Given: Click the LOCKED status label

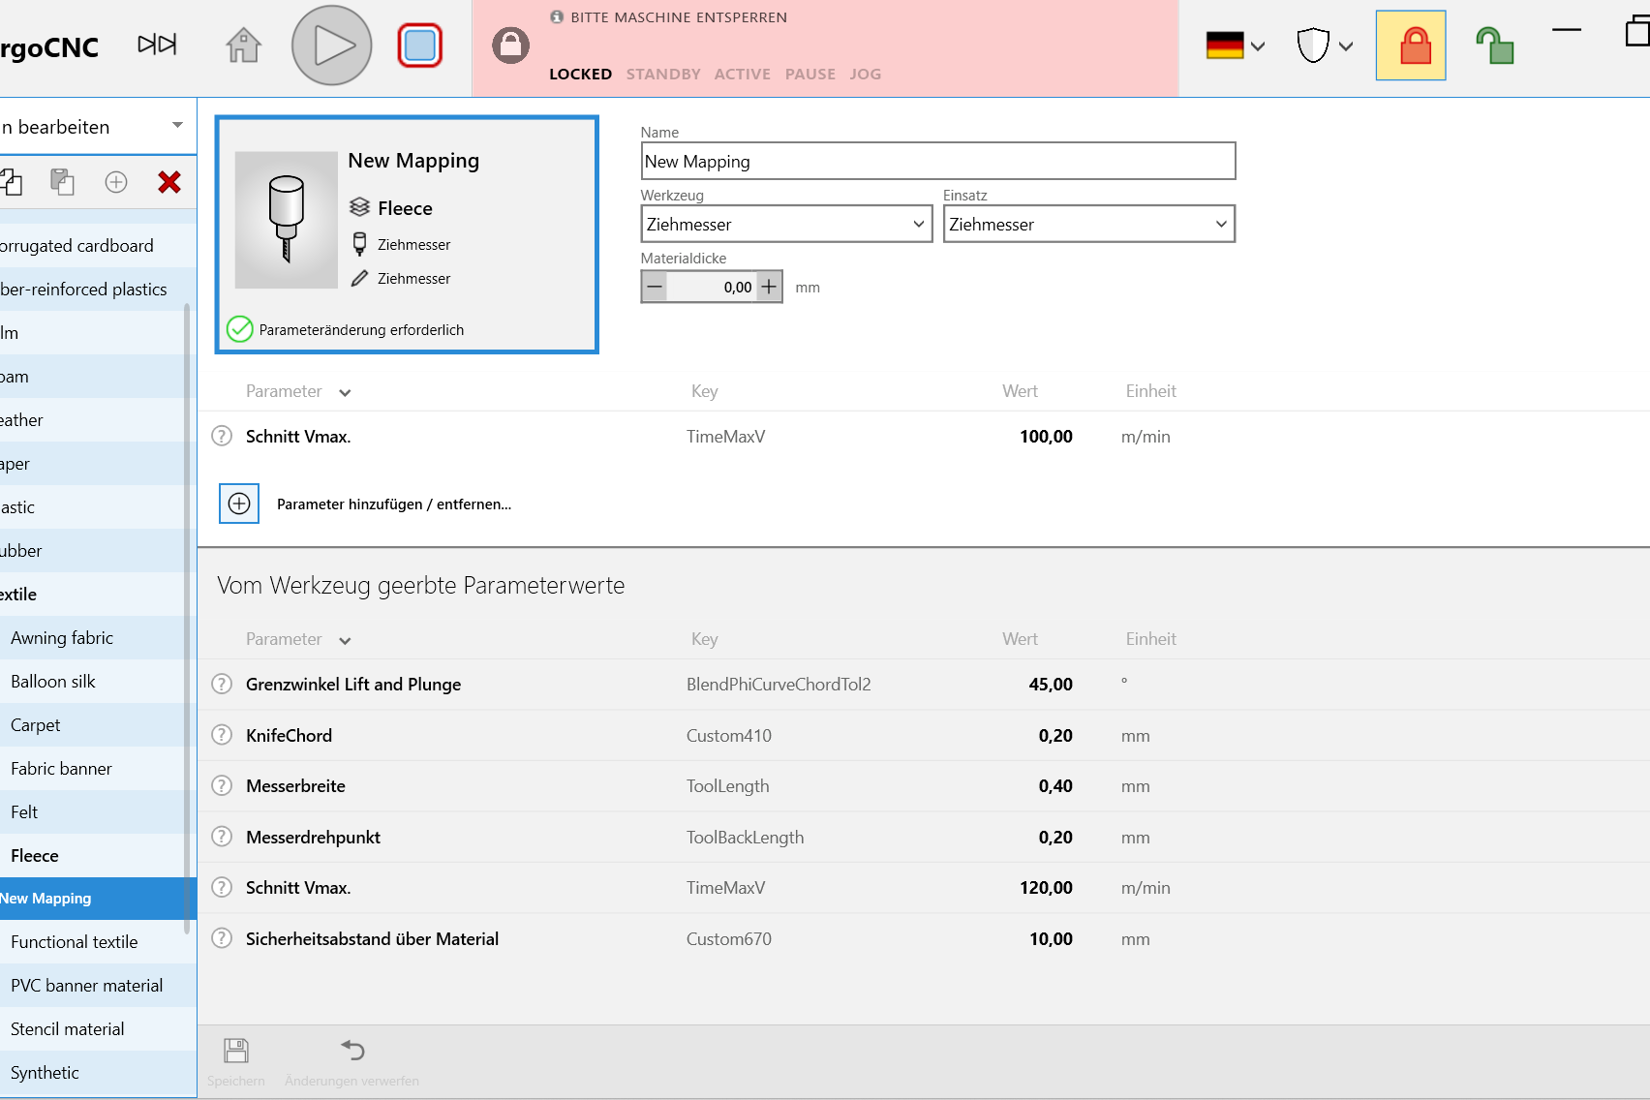Looking at the screenshot, I should (x=580, y=75).
